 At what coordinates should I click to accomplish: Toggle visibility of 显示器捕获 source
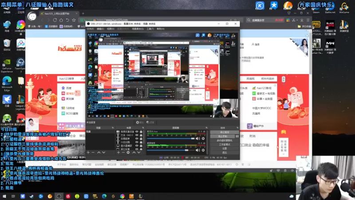coord(137,146)
